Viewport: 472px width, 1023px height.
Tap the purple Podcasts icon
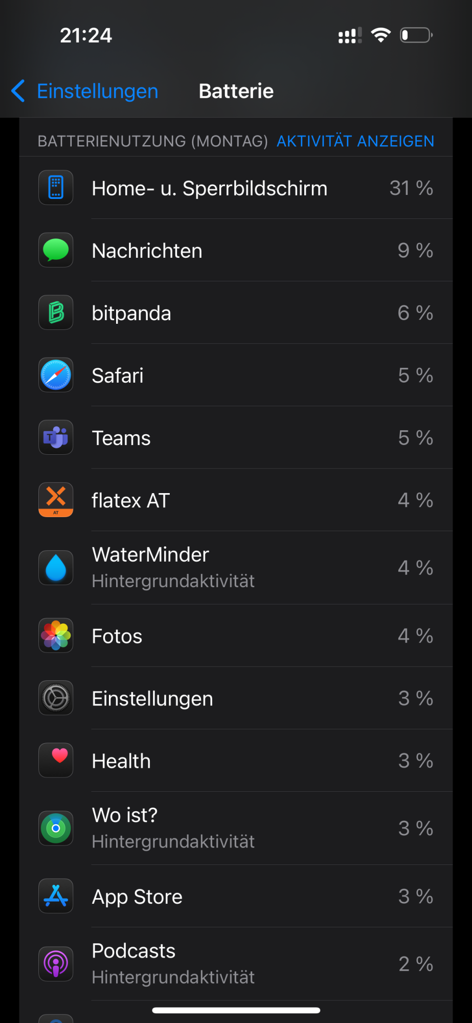[x=56, y=964]
